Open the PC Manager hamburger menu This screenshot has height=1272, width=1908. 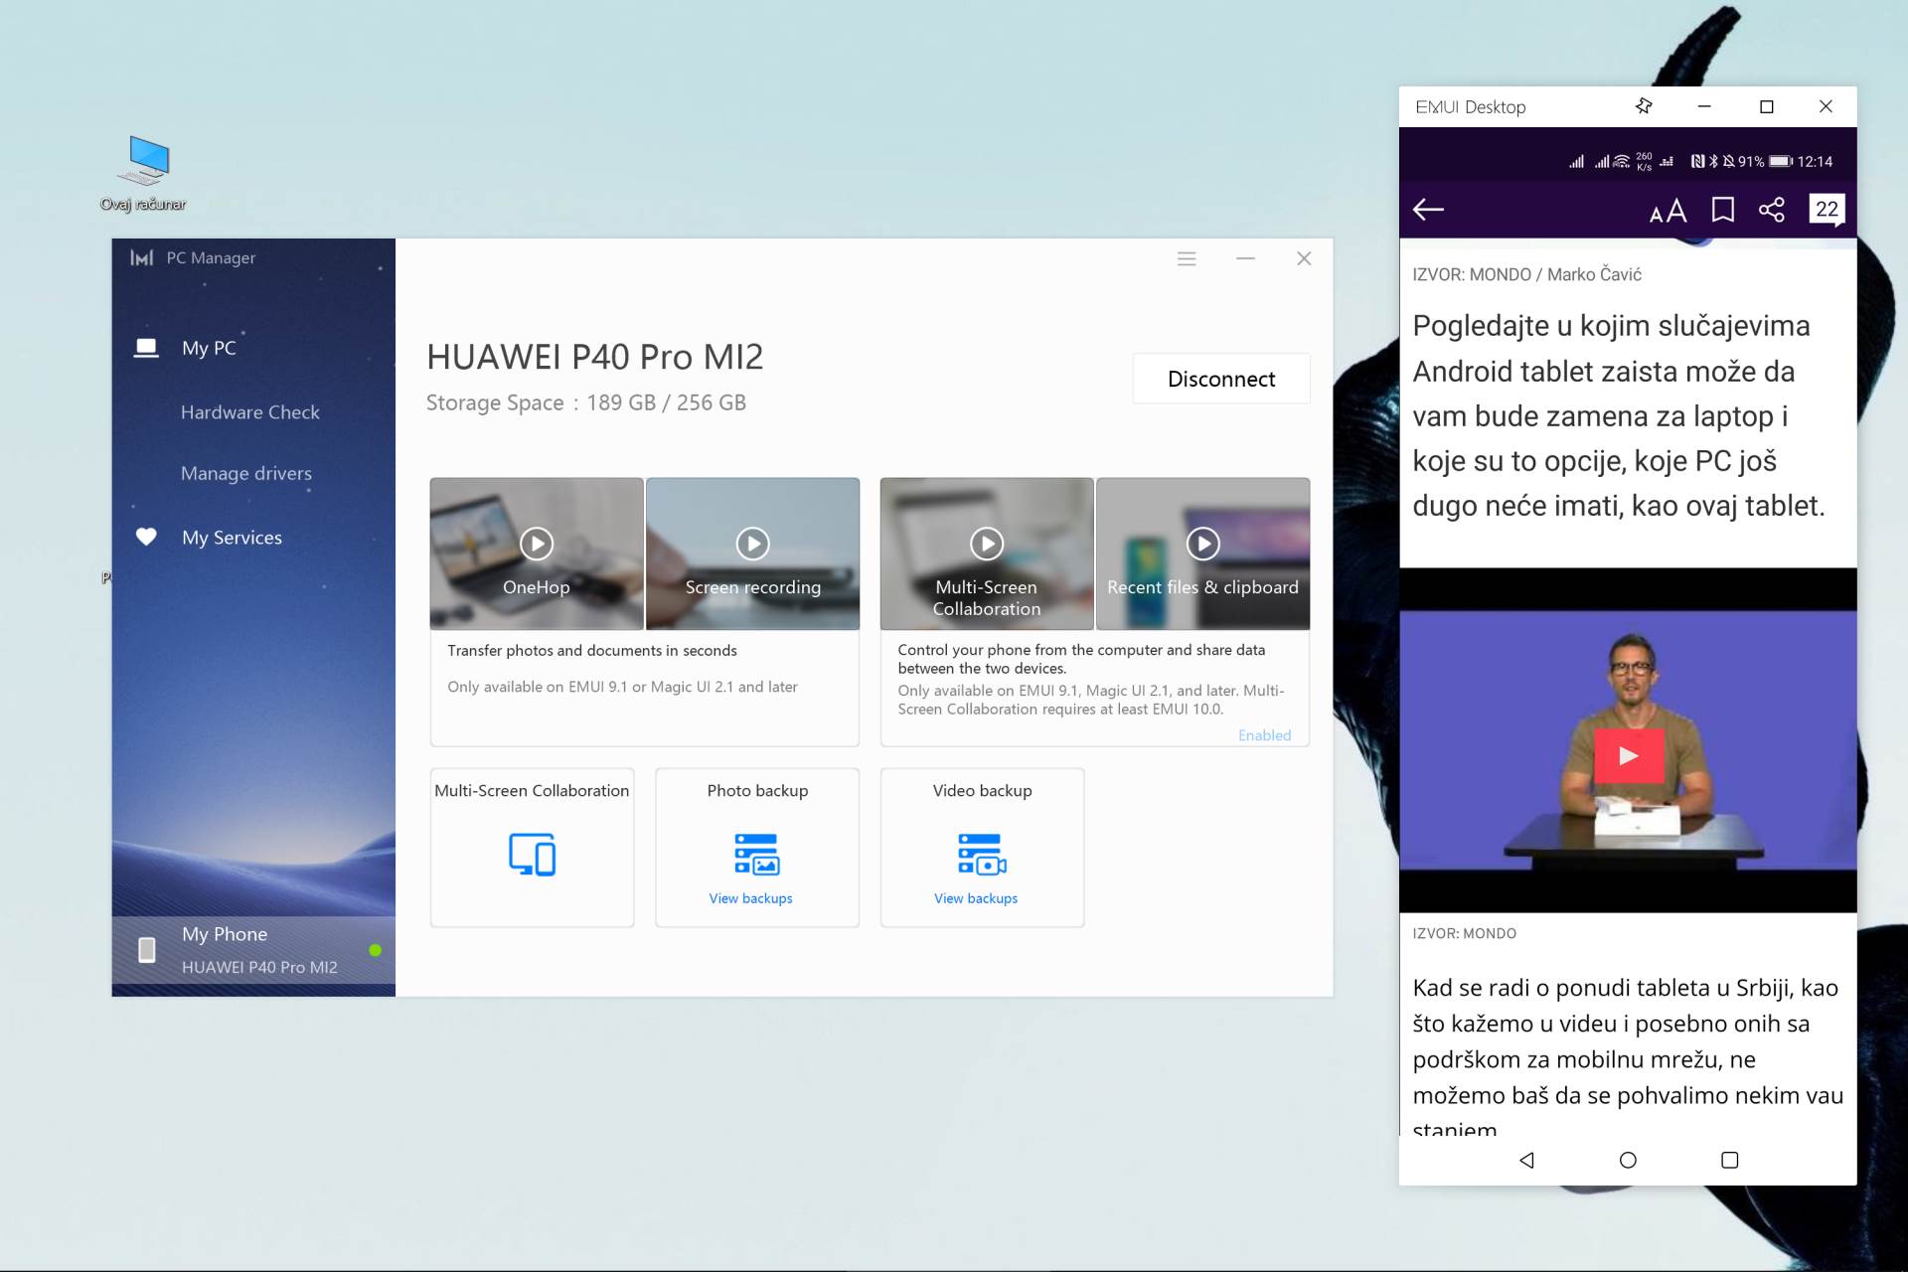point(1187,259)
